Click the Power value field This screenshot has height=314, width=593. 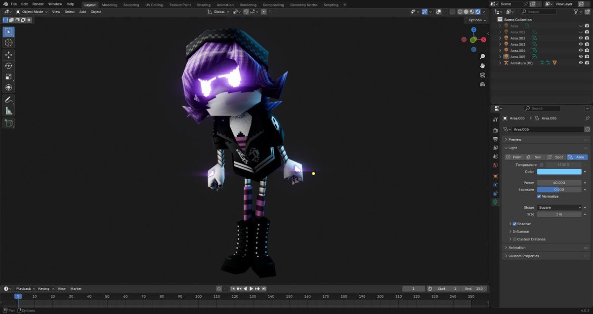[x=559, y=183]
